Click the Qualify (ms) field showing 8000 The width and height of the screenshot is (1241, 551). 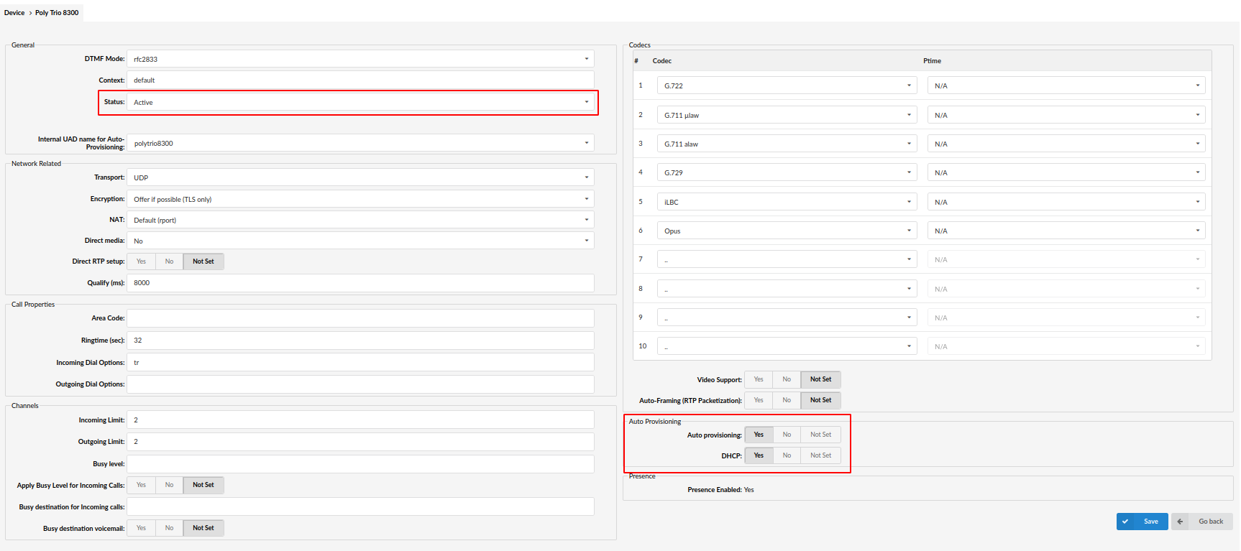point(360,283)
